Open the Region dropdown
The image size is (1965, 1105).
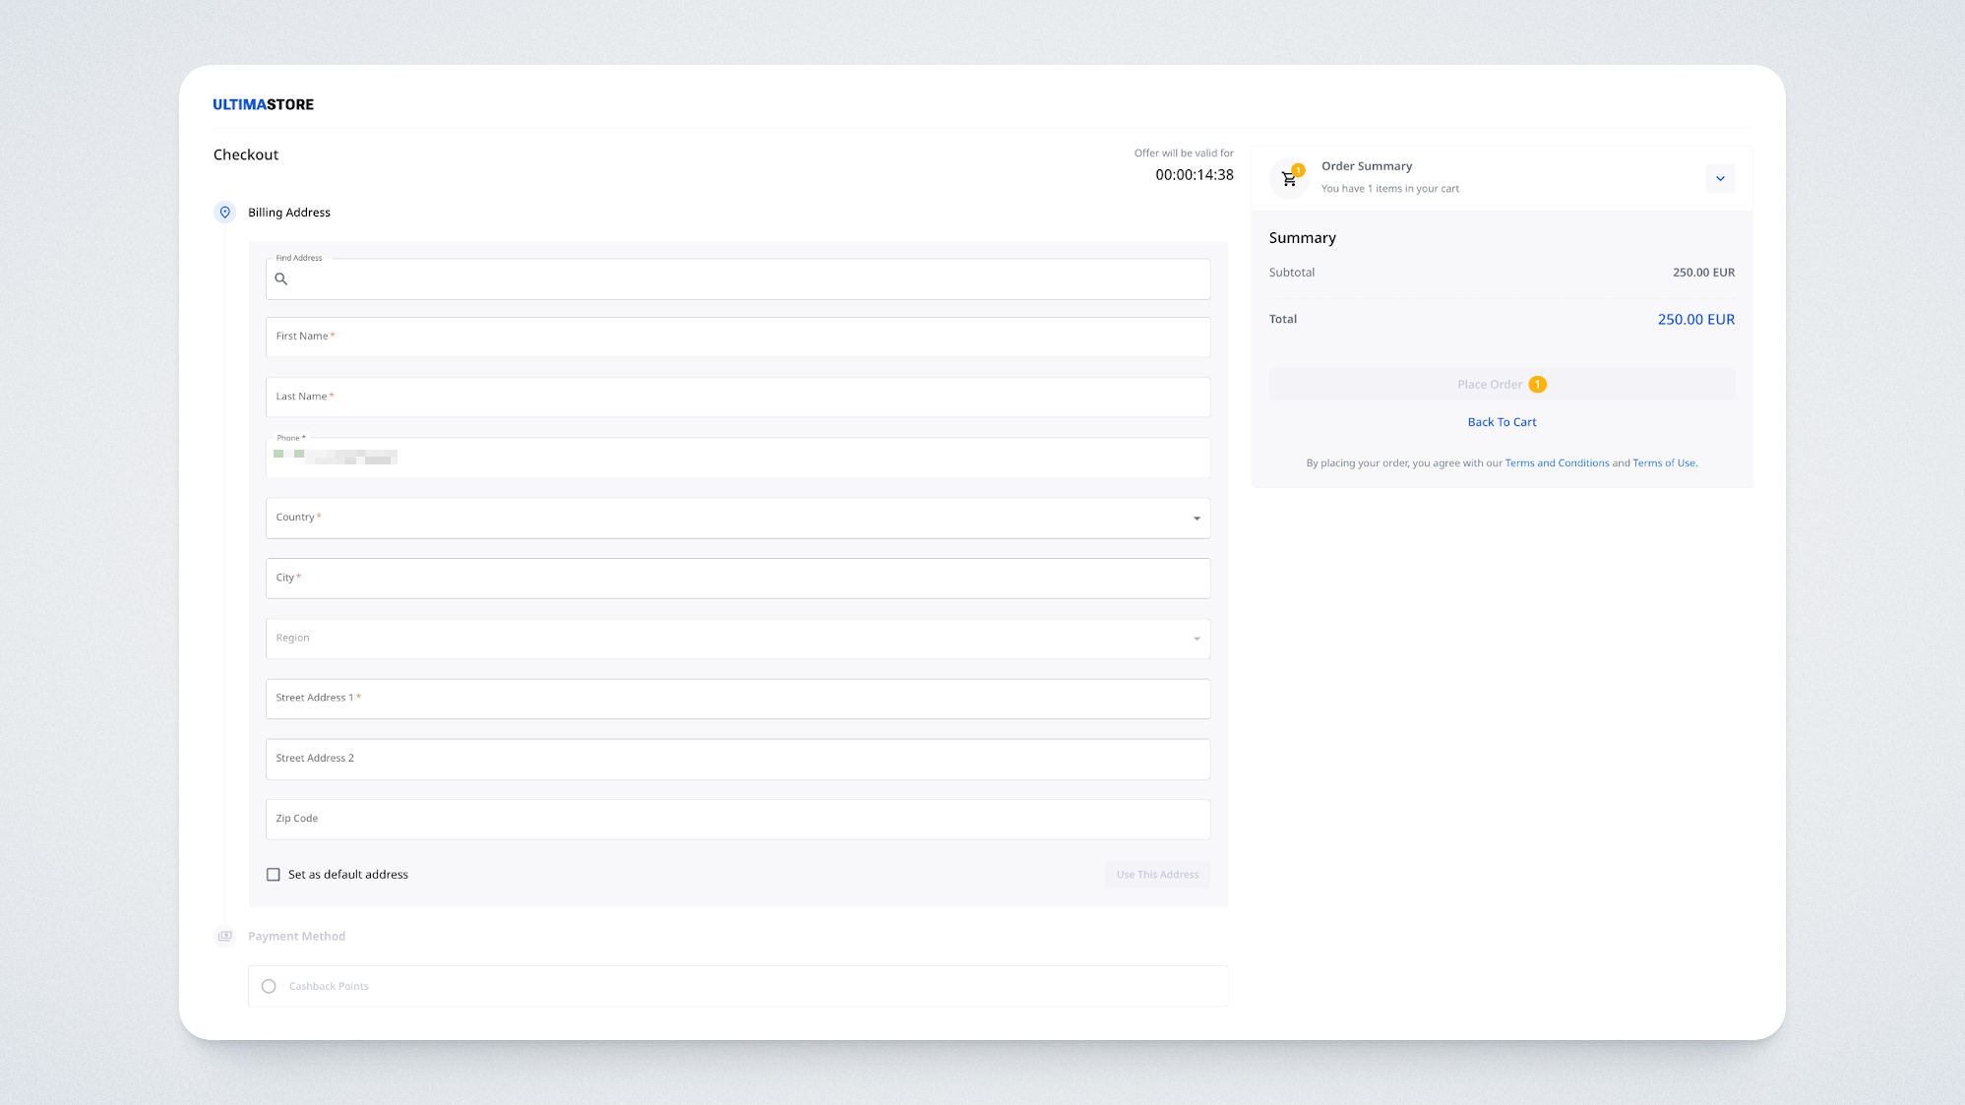[x=737, y=639]
